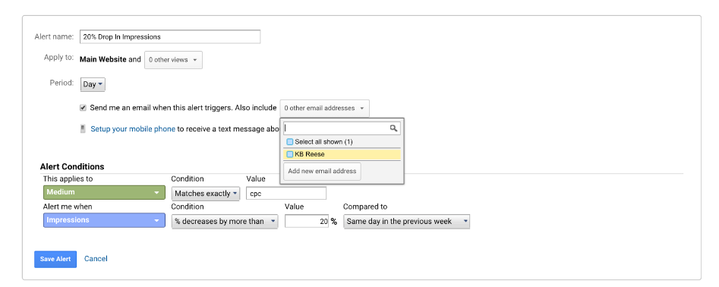719x287 pixels.
Task: Open the % decreases by more than dropdown
Action: [225, 222]
